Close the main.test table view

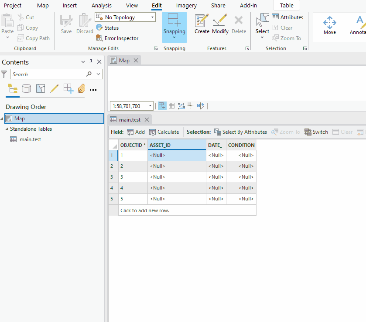pyautogui.click(x=147, y=120)
